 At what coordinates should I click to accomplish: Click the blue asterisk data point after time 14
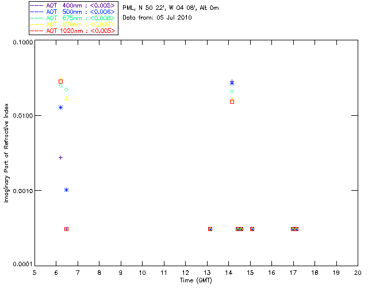(x=232, y=83)
